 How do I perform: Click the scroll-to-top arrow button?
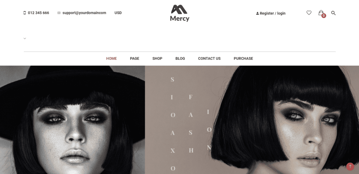pyautogui.click(x=350, y=166)
